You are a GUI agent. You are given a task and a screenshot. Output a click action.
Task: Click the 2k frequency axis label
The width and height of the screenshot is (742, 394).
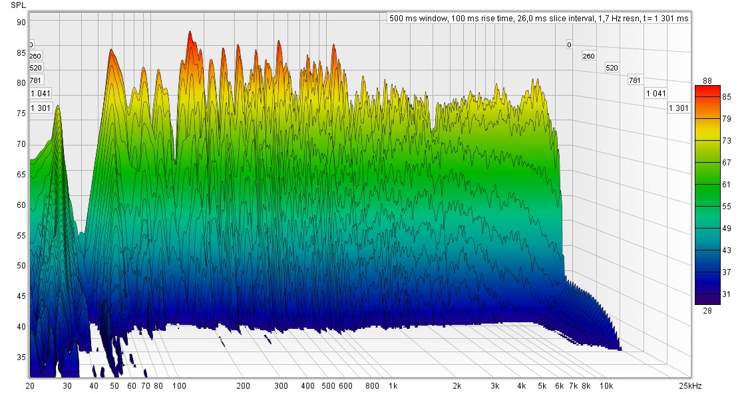(457, 385)
